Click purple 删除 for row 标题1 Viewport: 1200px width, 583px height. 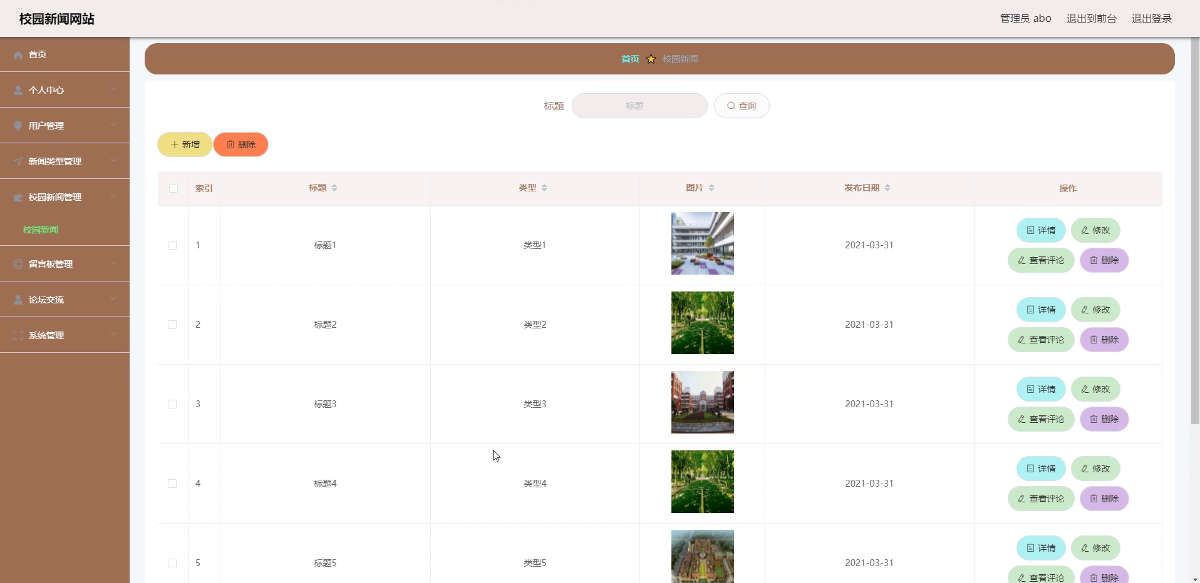click(1104, 260)
